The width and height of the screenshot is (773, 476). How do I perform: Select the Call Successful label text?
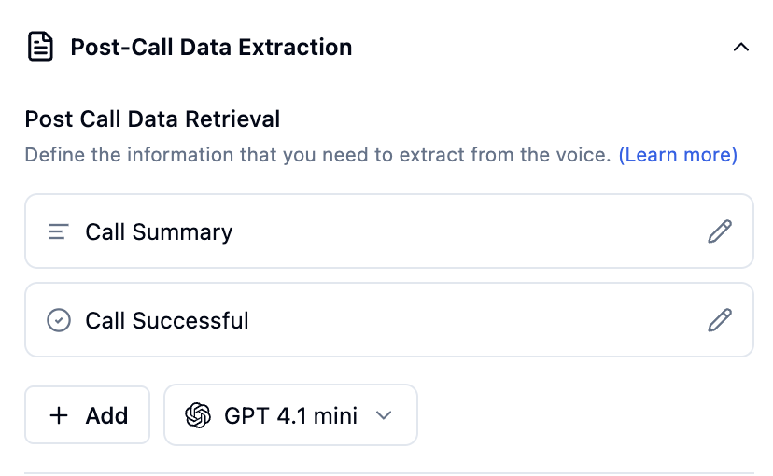coord(167,321)
